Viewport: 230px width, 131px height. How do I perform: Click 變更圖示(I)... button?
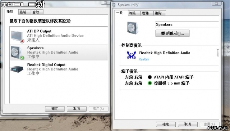point(172,33)
